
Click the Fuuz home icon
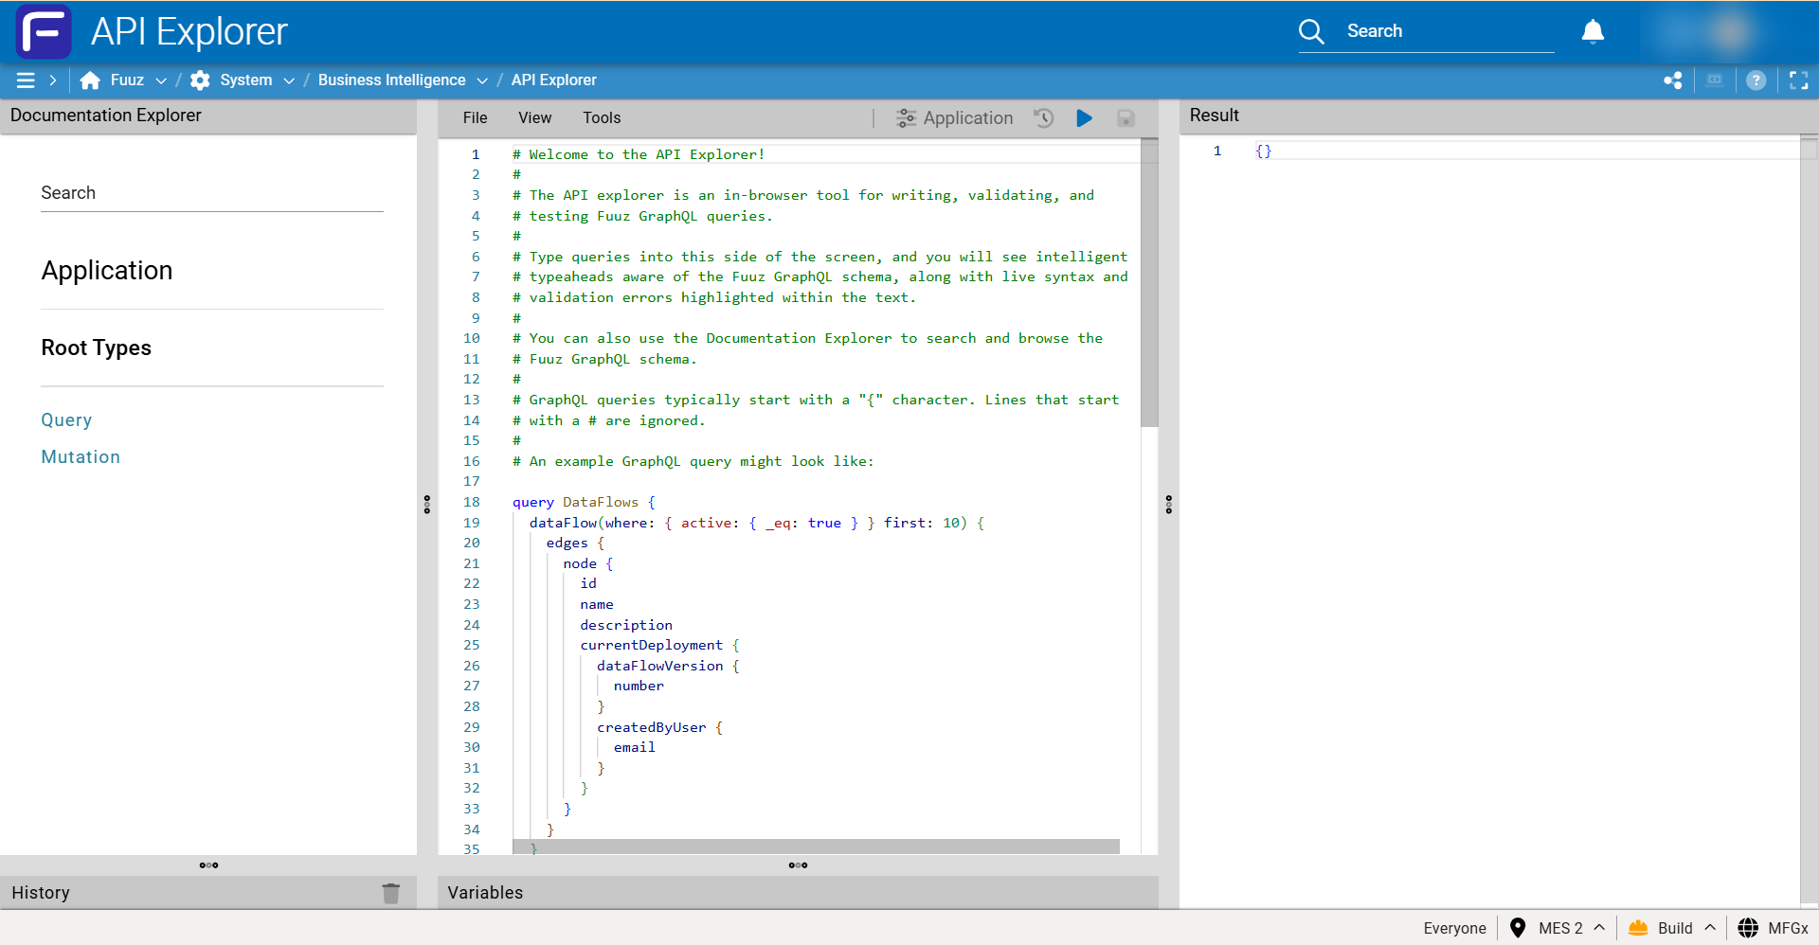(x=90, y=80)
